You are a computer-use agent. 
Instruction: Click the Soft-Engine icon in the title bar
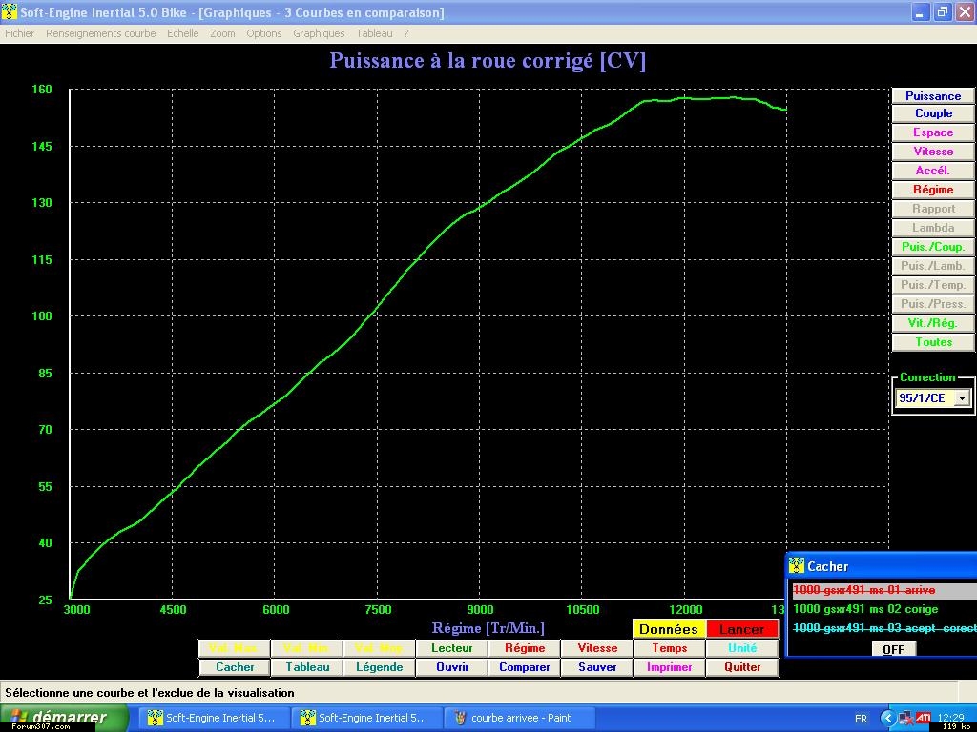coord(10,12)
